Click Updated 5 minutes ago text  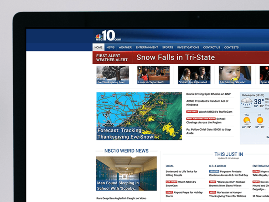coord(228,158)
